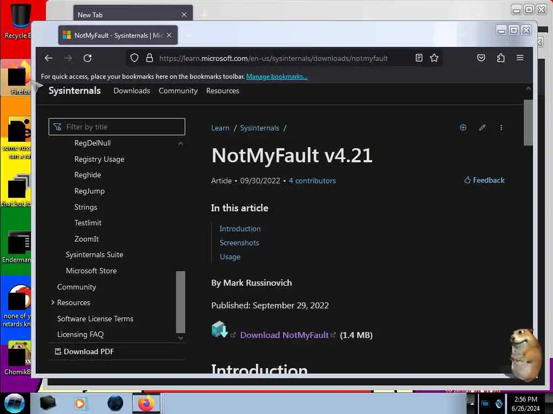Open Reghide in sidebar

tap(88, 175)
